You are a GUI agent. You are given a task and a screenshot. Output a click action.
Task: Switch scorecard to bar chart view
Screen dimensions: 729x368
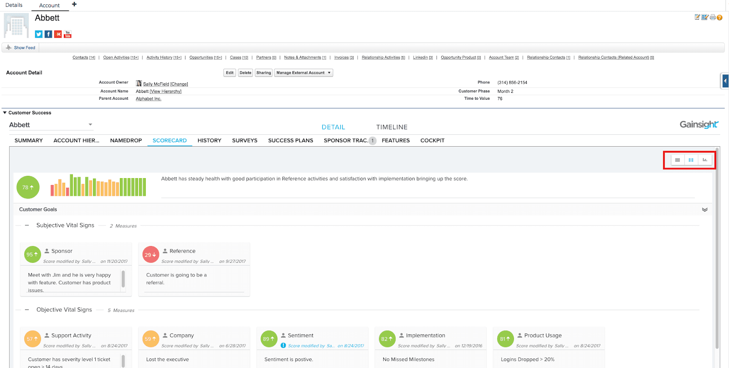(x=705, y=160)
